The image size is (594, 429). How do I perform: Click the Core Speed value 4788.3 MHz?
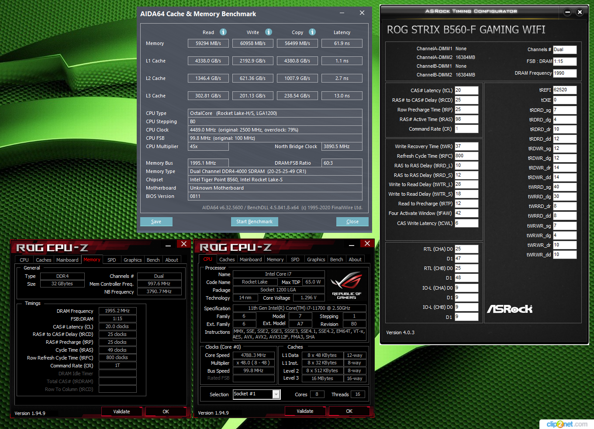click(254, 356)
